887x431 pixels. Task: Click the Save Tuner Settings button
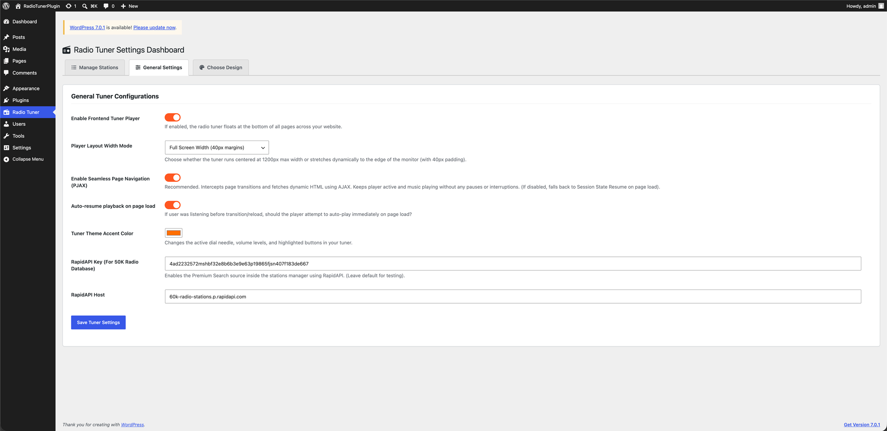pos(98,322)
